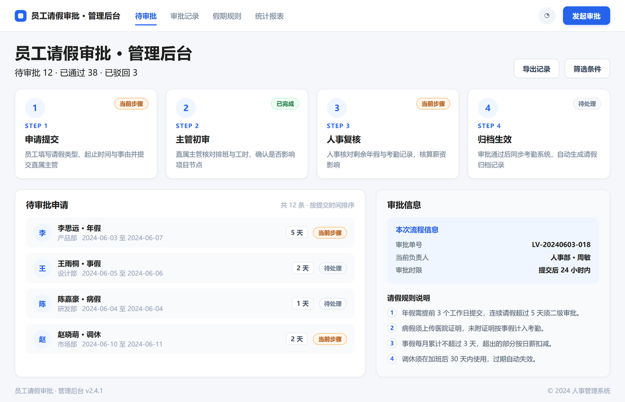
Task: Click the step 4 number circle
Action: pos(488,108)
